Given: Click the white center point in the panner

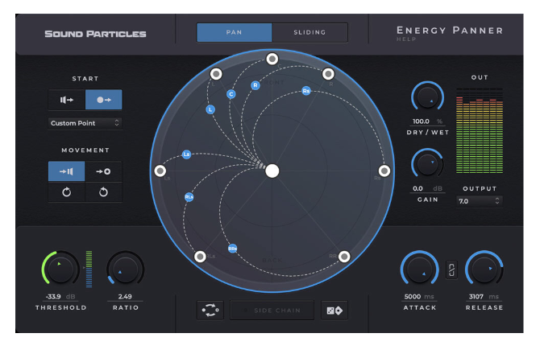Looking at the screenshot, I should coord(272,171).
